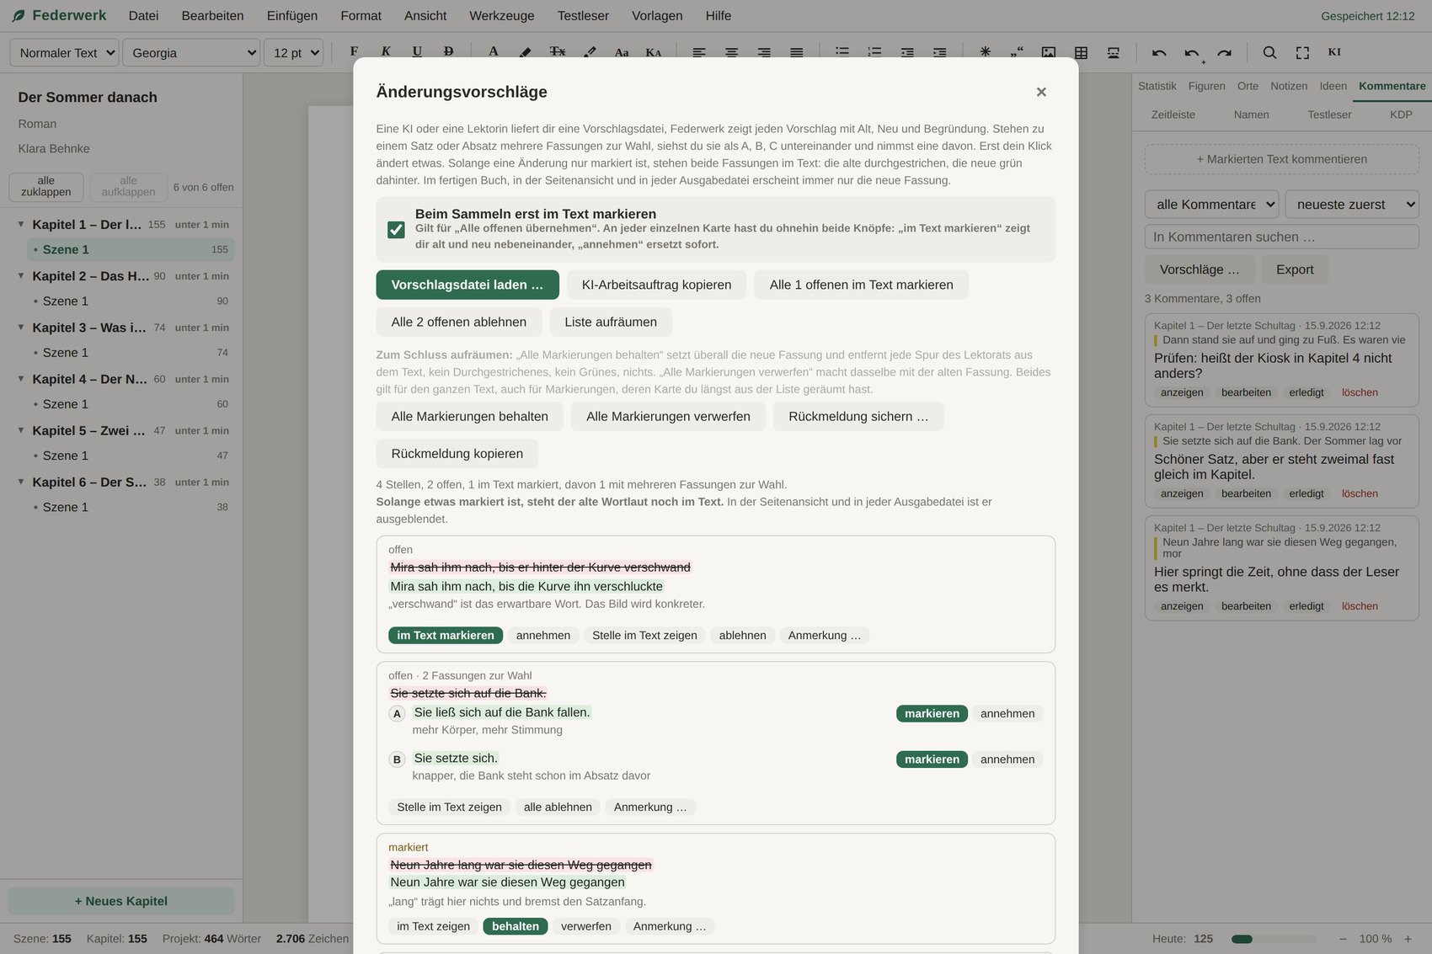This screenshot has height=954, width=1432.
Task: Align text right
Action: point(764,52)
